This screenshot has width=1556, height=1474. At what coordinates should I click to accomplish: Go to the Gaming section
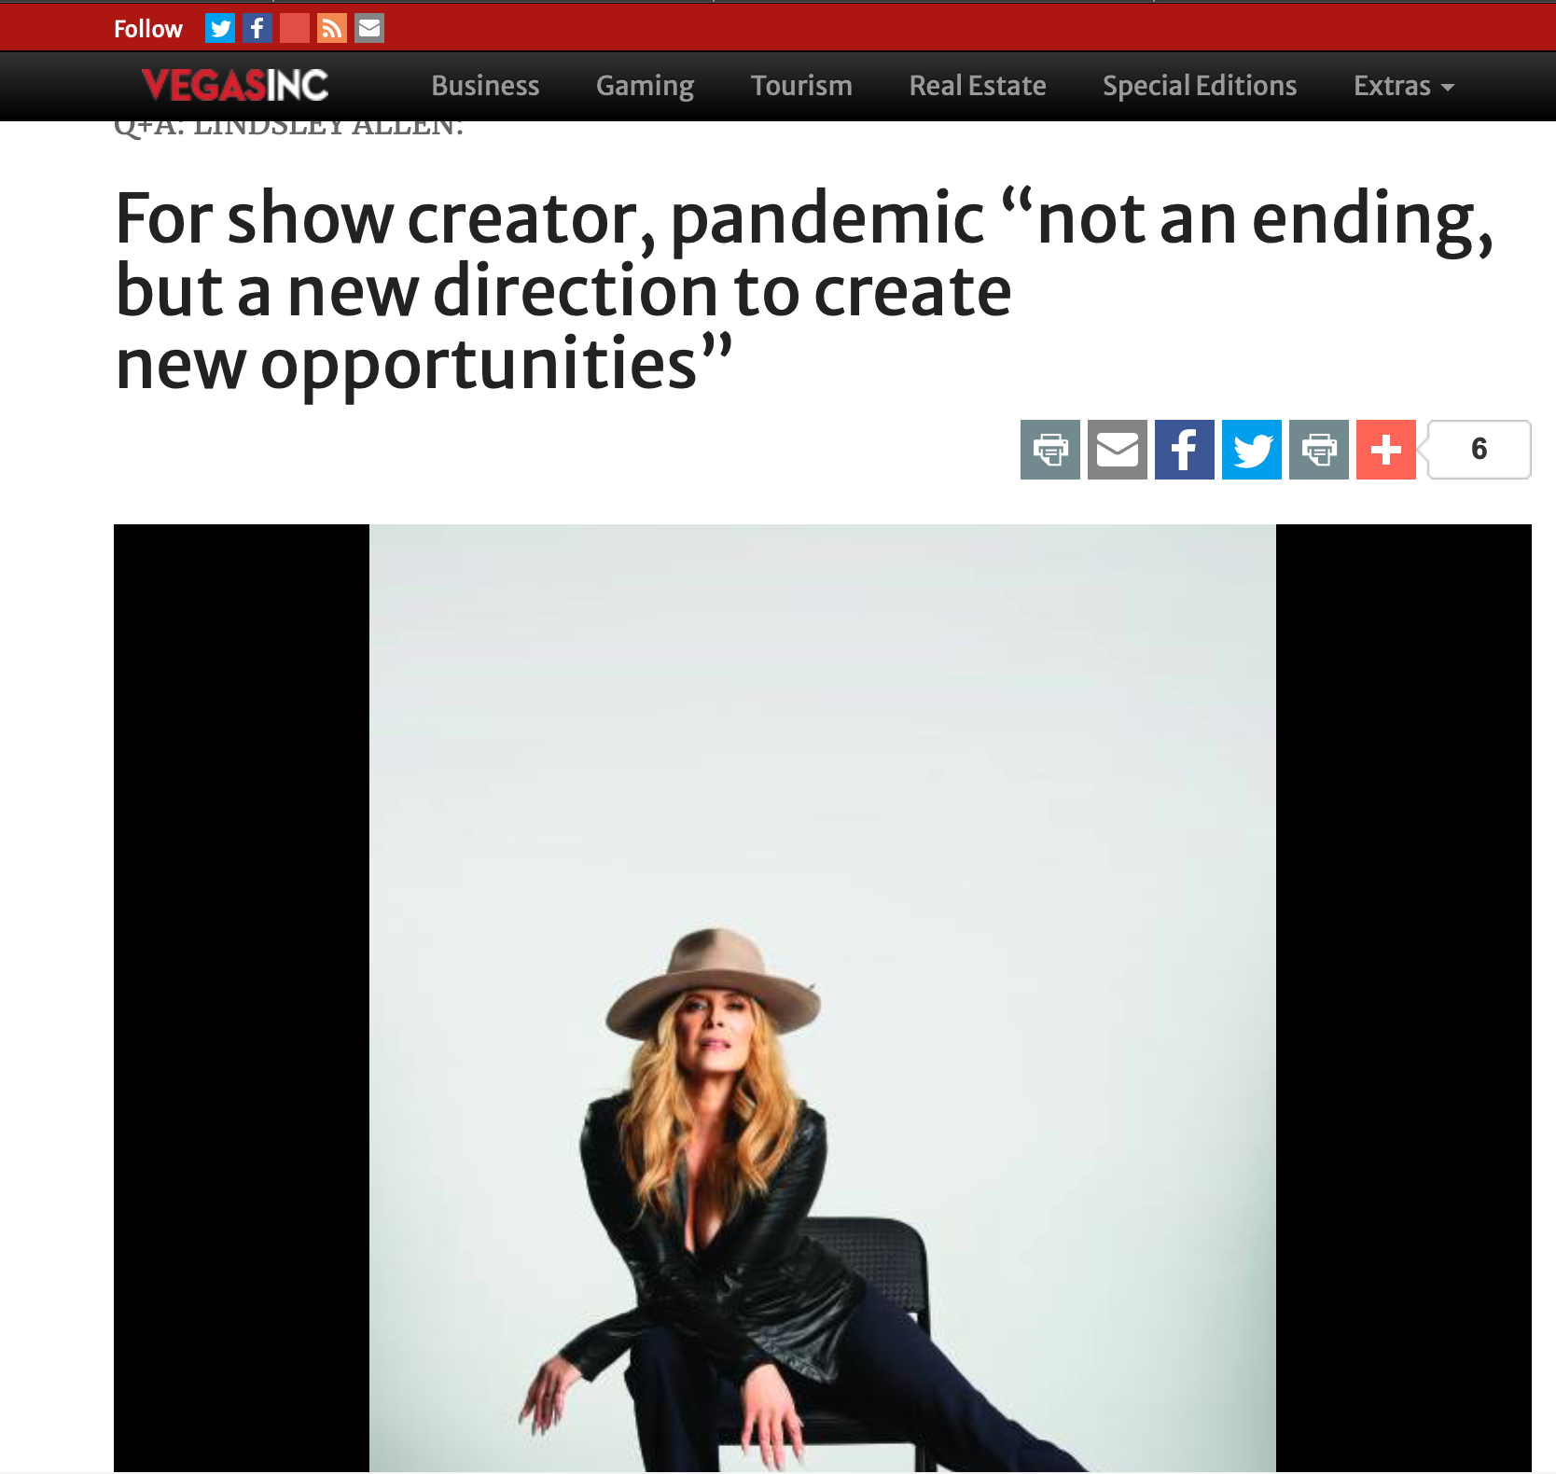[645, 86]
